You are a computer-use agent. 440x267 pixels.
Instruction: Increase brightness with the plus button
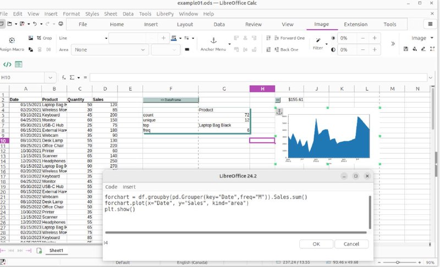375,38
